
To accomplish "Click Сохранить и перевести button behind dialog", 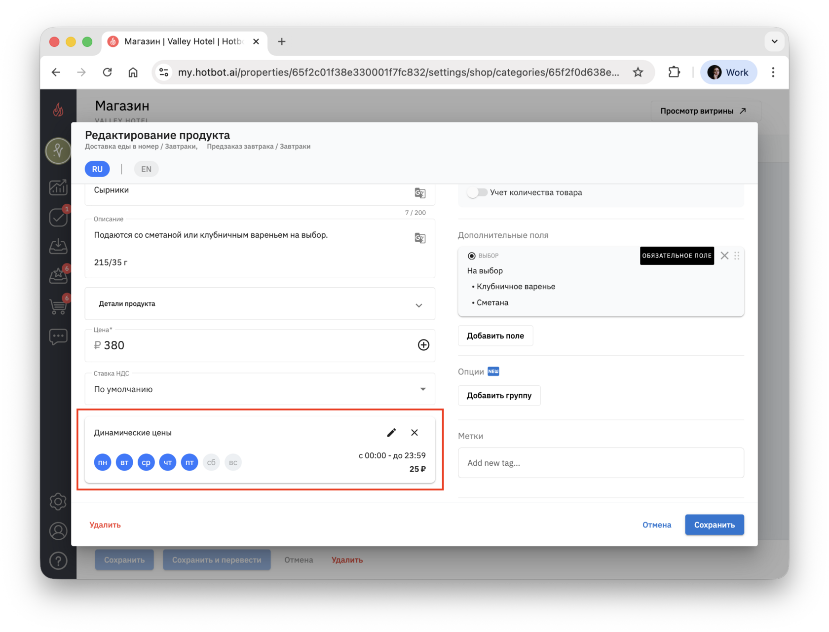I will tap(217, 560).
